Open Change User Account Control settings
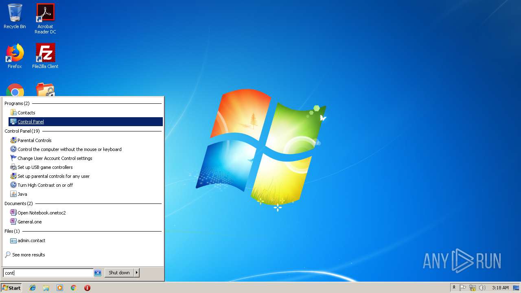The height and width of the screenshot is (293, 521). coord(85,158)
